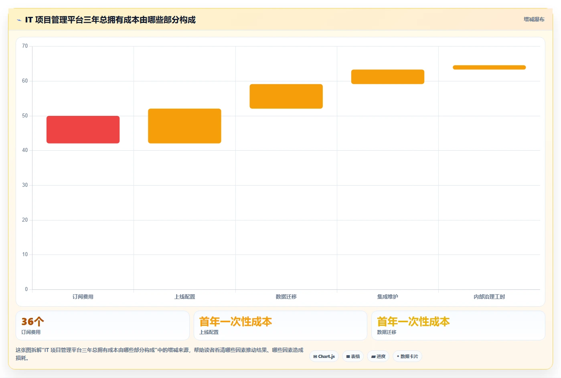
Task: Click the y-axis value 0
Action: pyautogui.click(x=26, y=289)
